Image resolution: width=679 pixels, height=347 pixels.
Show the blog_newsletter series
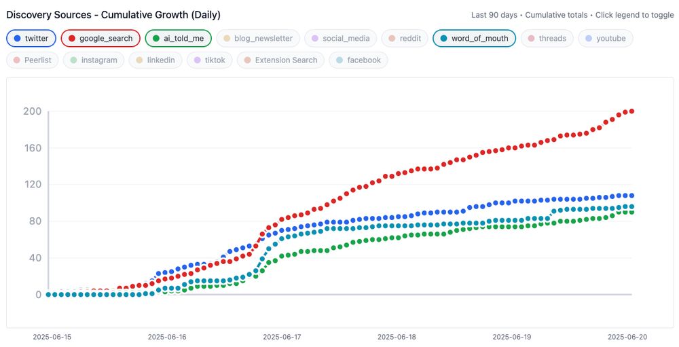(x=257, y=39)
